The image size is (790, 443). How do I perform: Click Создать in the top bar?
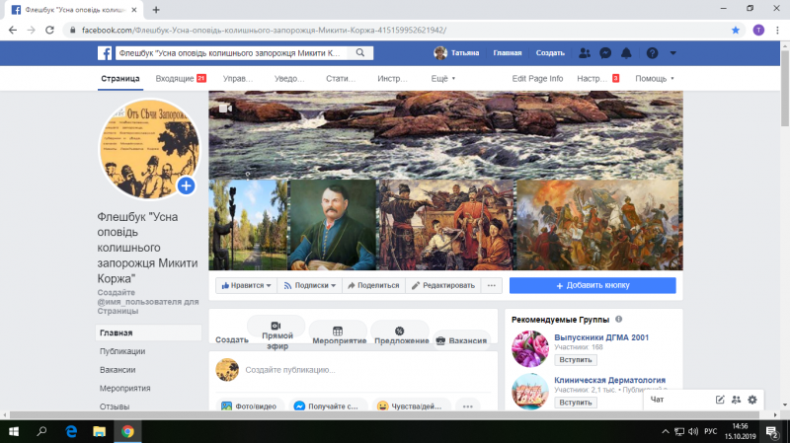coord(550,53)
